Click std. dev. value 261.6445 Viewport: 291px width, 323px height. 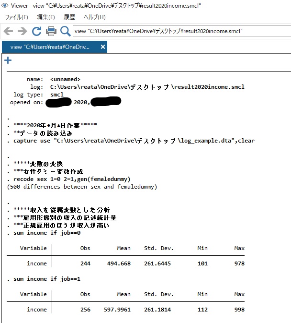click(157, 263)
